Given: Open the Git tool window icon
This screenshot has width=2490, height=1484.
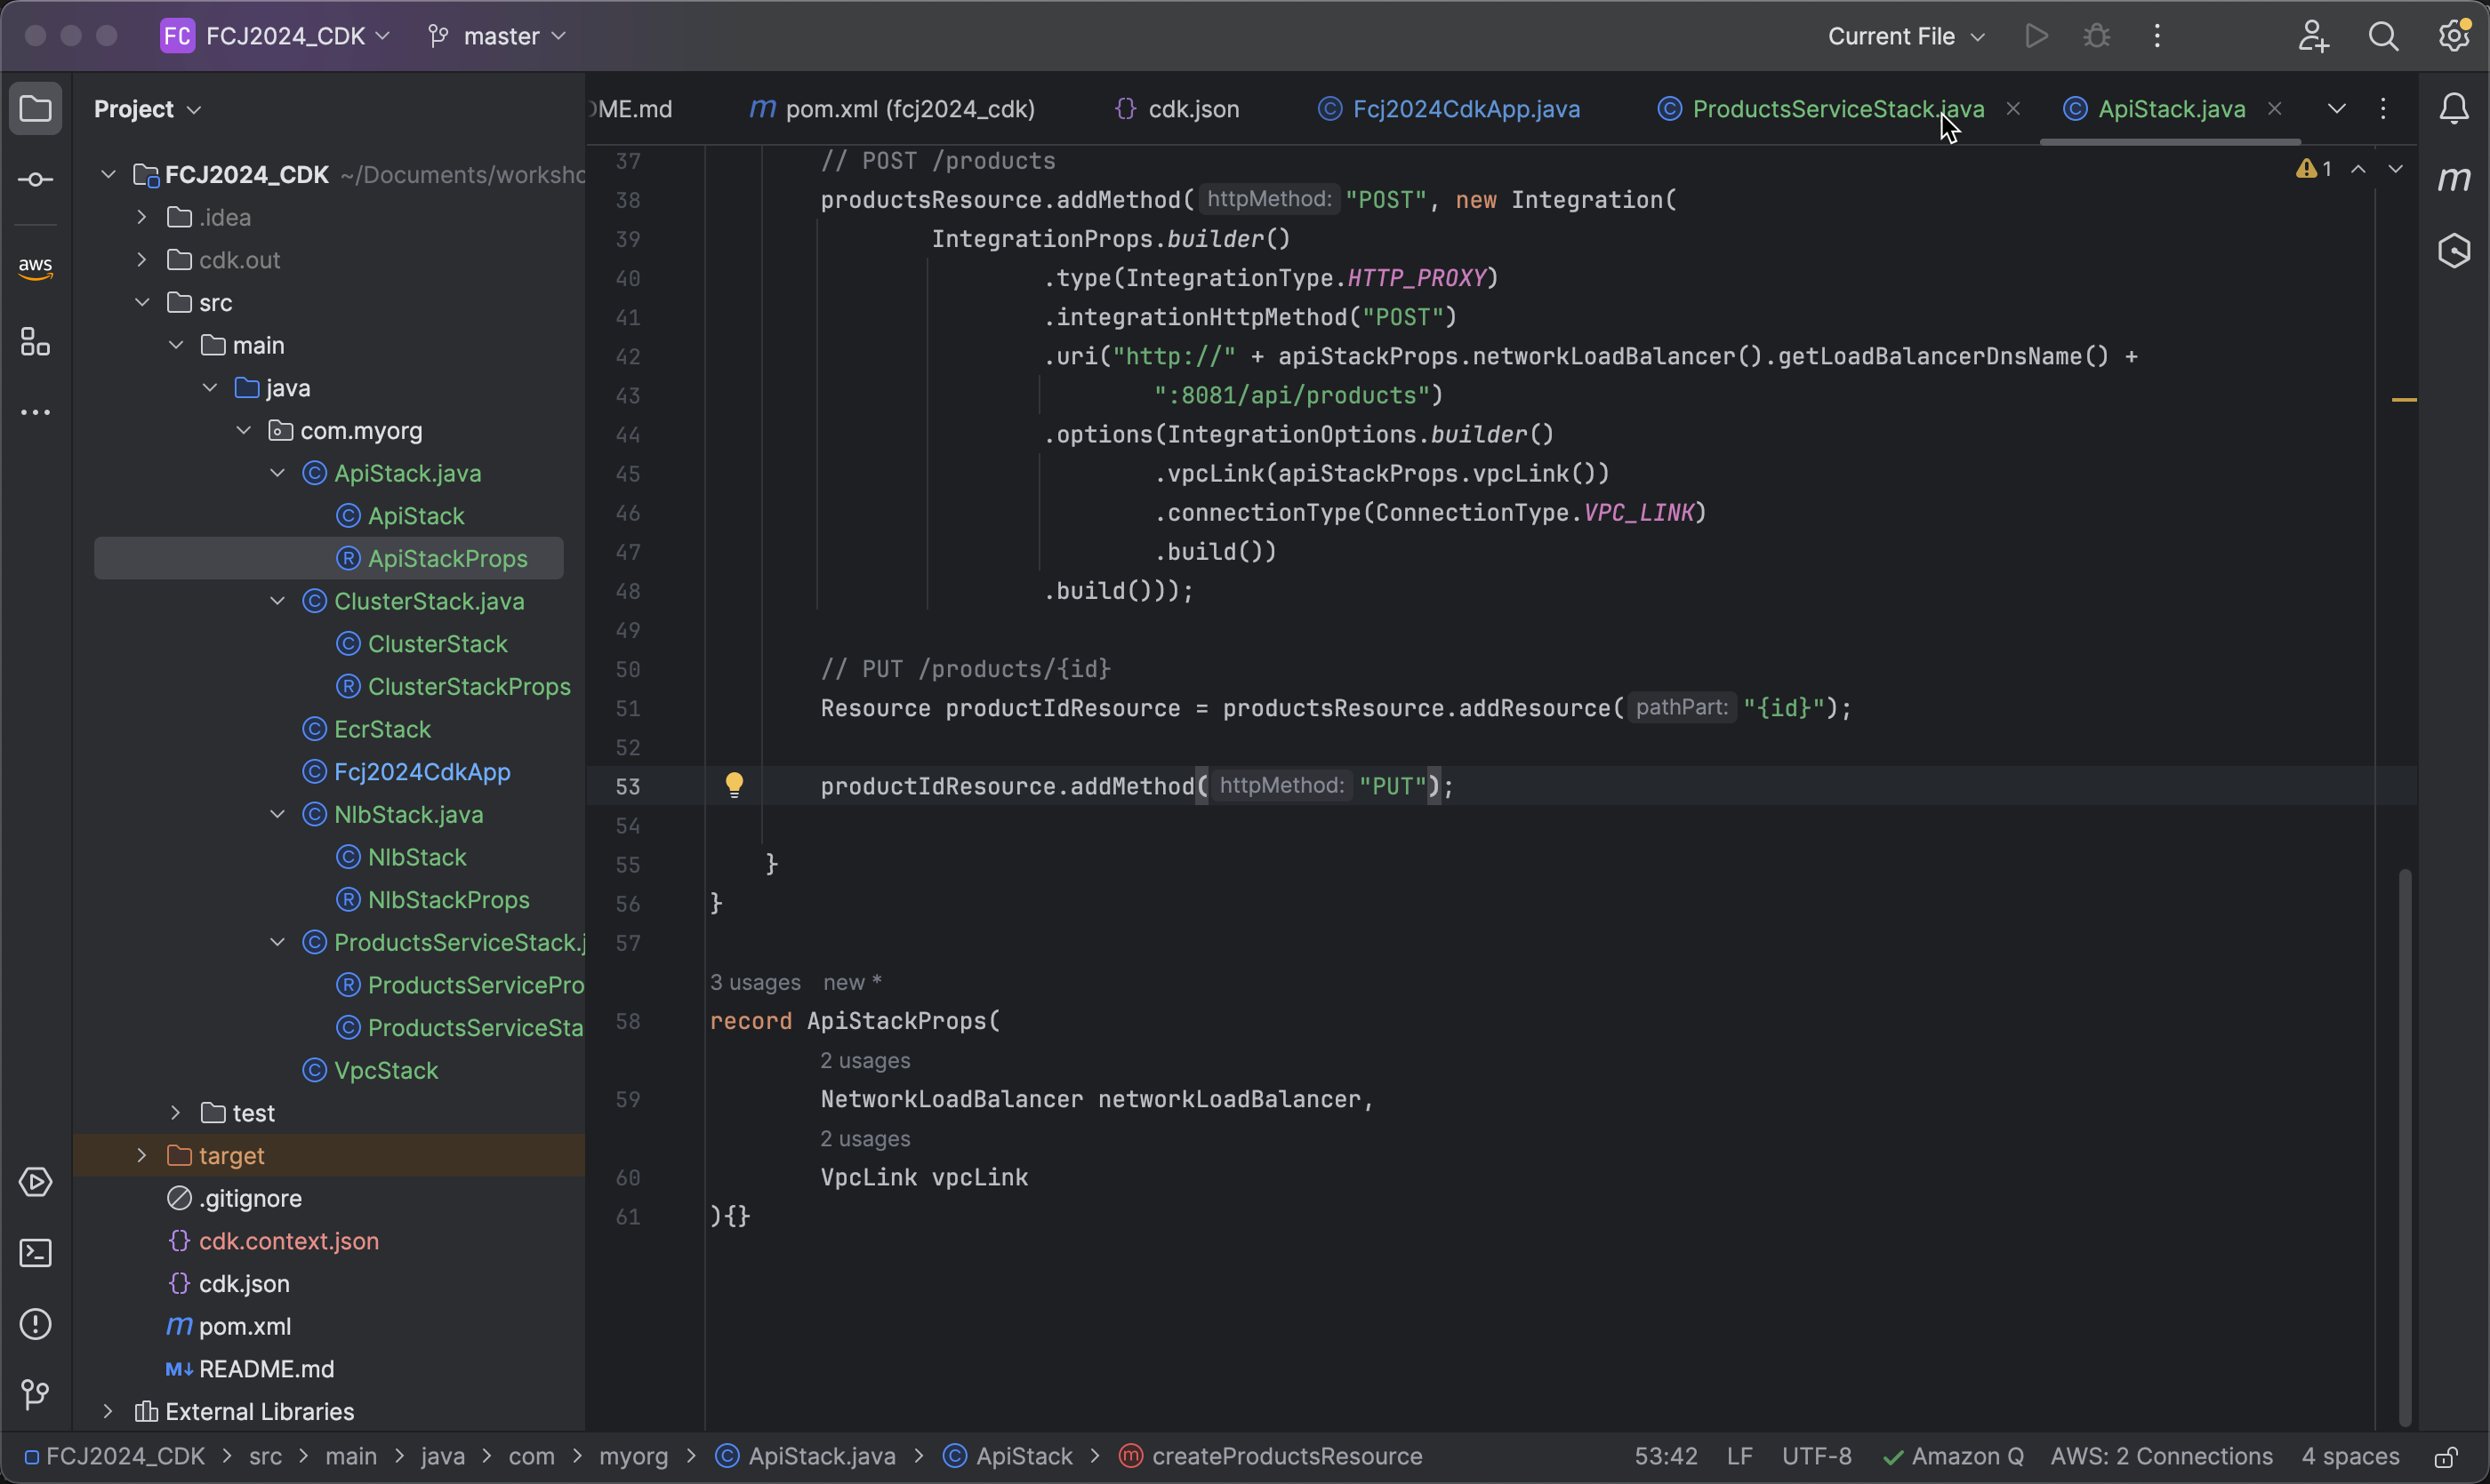Looking at the screenshot, I should (35, 1394).
